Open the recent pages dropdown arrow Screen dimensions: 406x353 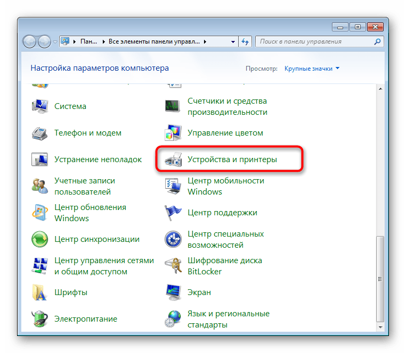pos(55,41)
